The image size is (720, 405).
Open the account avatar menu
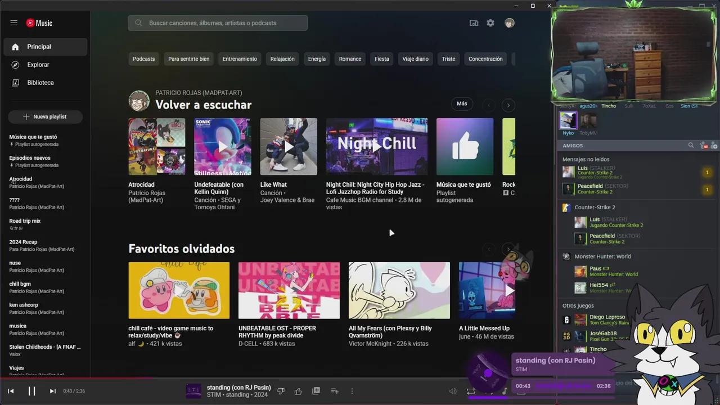tap(510, 23)
